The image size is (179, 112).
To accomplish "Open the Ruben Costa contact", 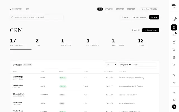I will [18, 85].
